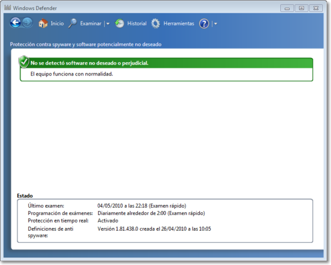Screen dimensions: 331x265
Task: Go back with the blue arrow button
Action: (15, 23)
